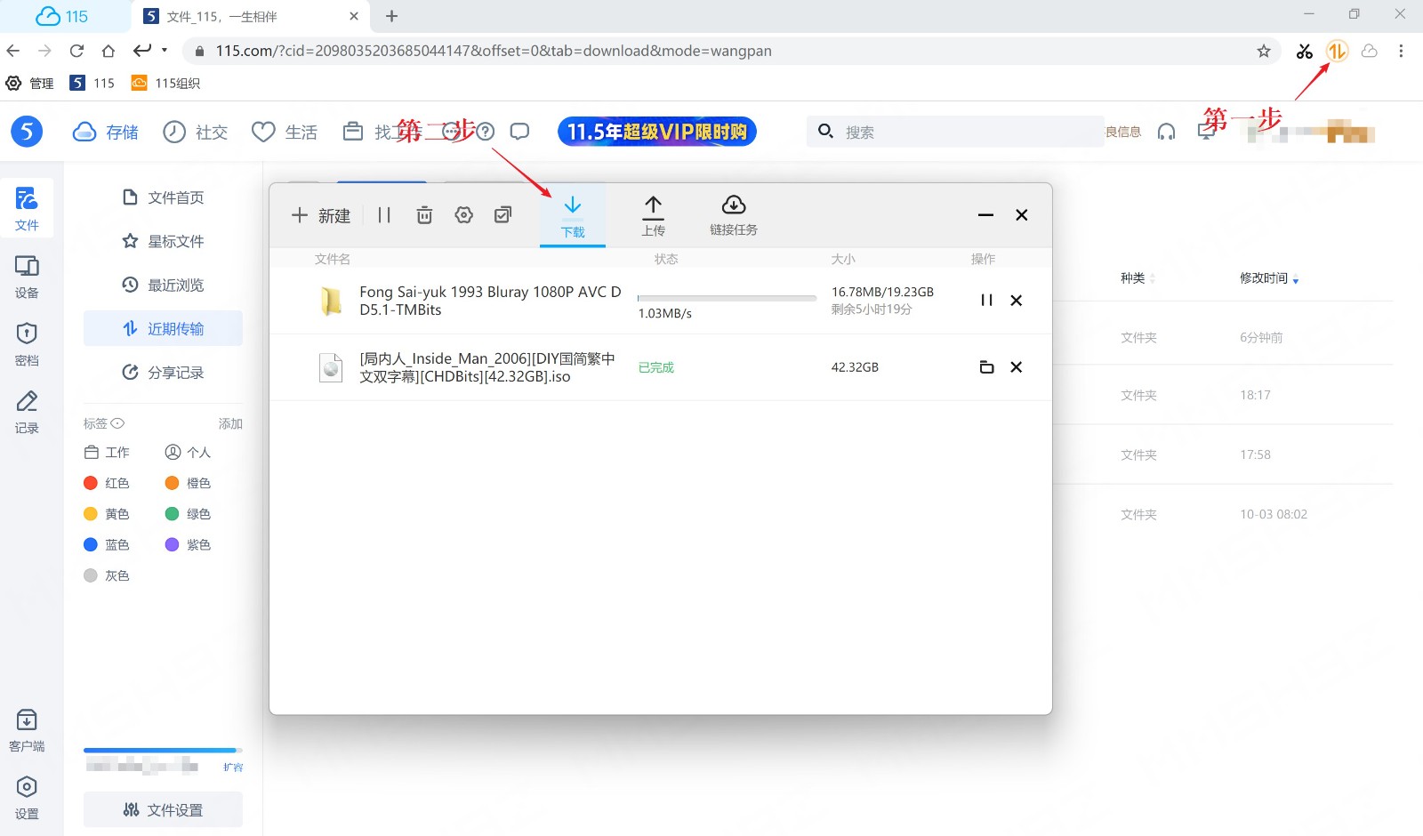
Task: Click the headset customer service icon
Action: tap(1166, 133)
